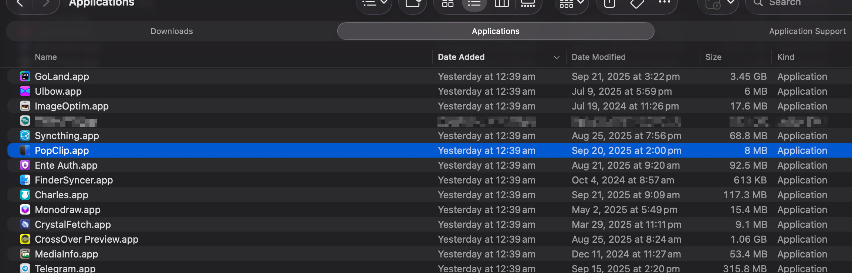
Task: Go back with the left chevron
Action: (20, 4)
